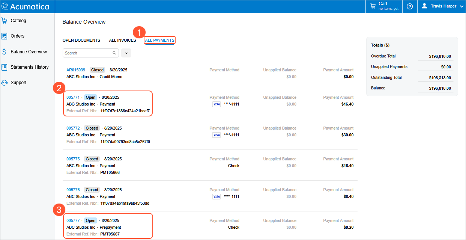This screenshot has width=466, height=240.
Task: Open Statements History in sidebar
Action: click(29, 67)
